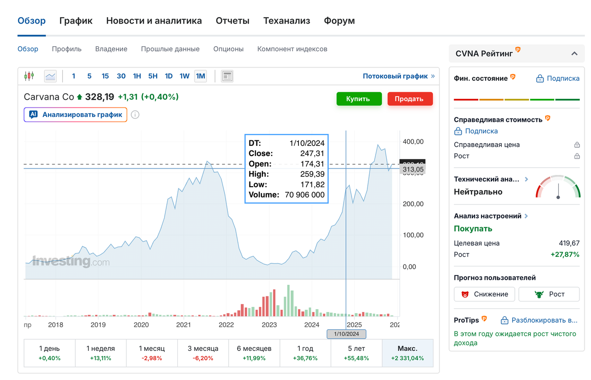
Task: Select the Обзор sub-tab
Action: (x=28, y=49)
